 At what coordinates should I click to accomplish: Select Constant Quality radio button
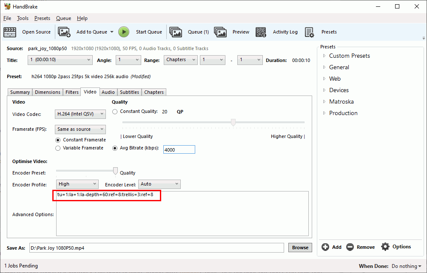pyautogui.click(x=115, y=112)
